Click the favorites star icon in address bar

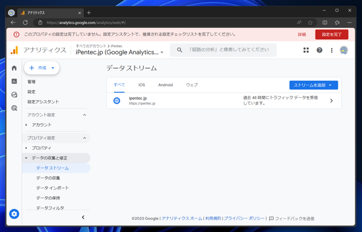[310, 22]
